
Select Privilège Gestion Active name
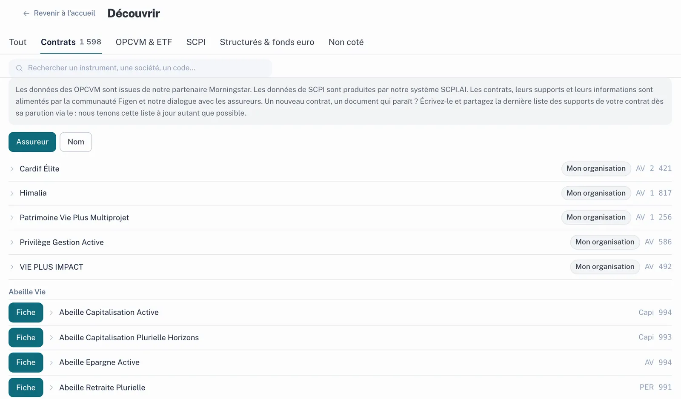click(62, 242)
